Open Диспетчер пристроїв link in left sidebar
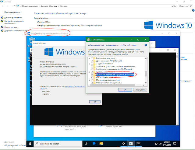This screenshot has height=150, width=195. pyautogui.click(x=14, y=17)
